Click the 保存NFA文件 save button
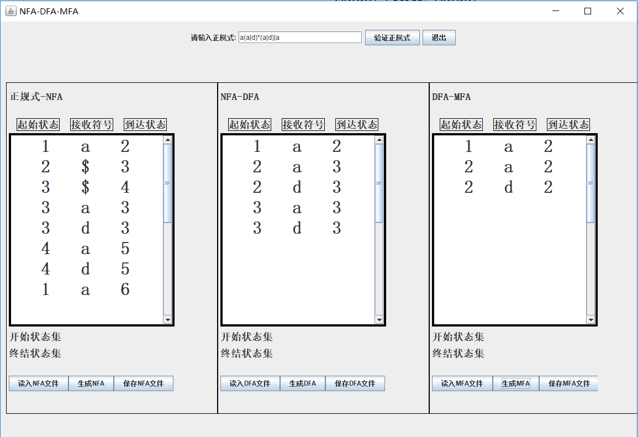This screenshot has height=437, width=638. pos(144,383)
